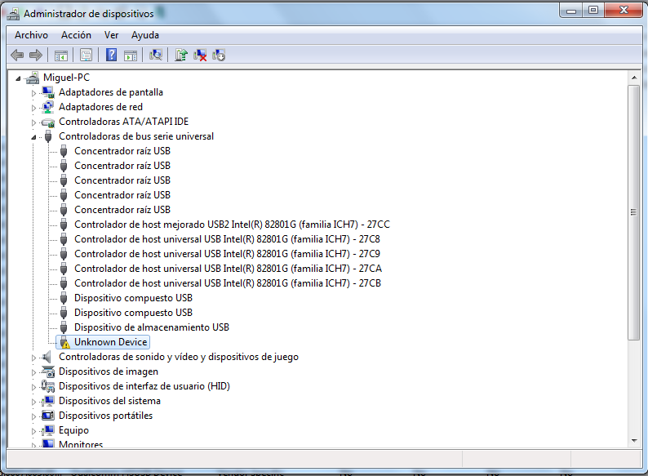Expand Adaptadores de red

click(33, 108)
